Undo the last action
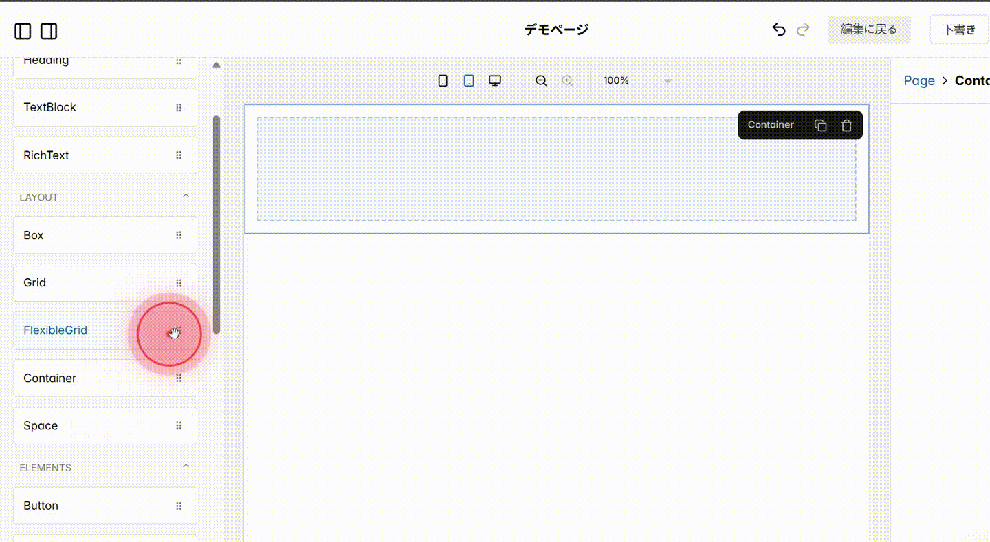Image resolution: width=990 pixels, height=542 pixels. (x=778, y=30)
